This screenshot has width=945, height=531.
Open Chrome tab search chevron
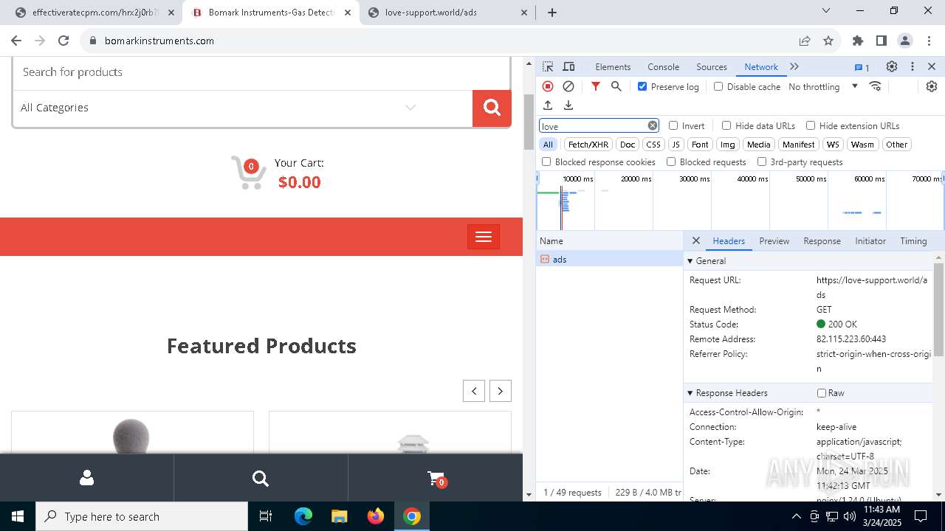coord(826,11)
